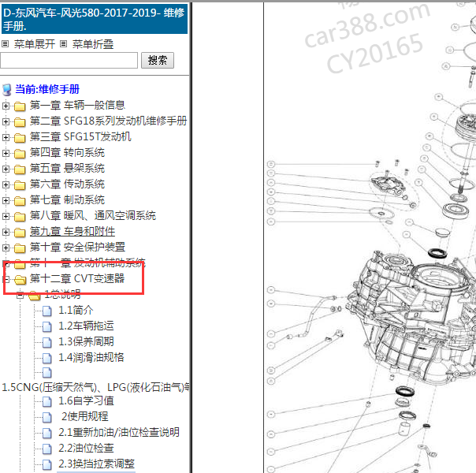Image resolution: width=476 pixels, height=473 pixels.
Task: Open the 第九章 车身和附件 chapter
Action: [x=73, y=232]
